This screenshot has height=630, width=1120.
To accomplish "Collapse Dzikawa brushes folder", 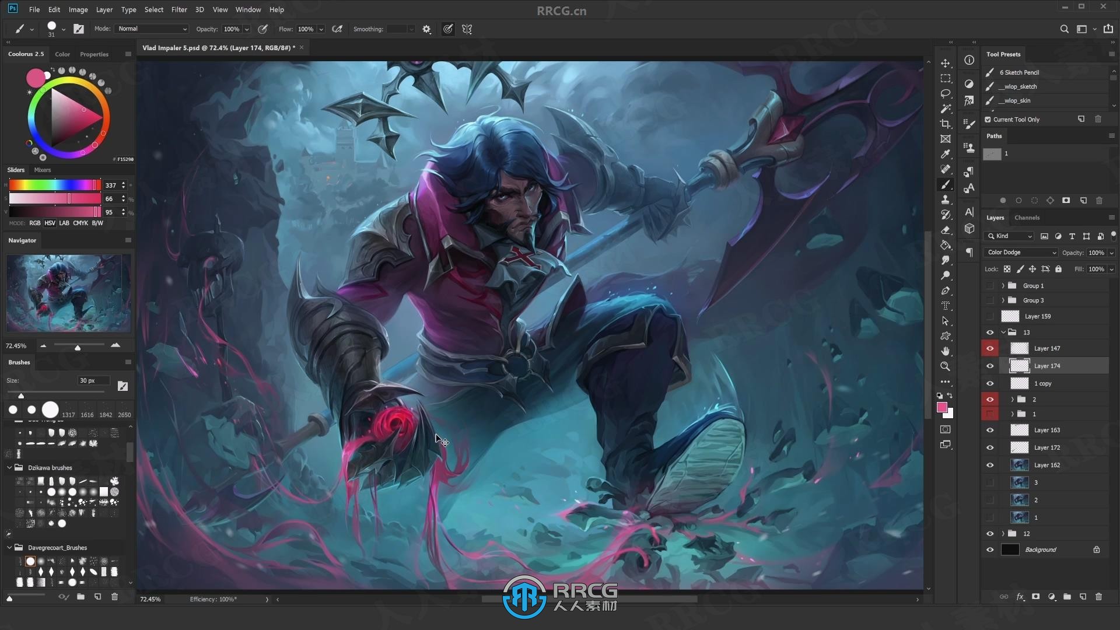I will [9, 468].
